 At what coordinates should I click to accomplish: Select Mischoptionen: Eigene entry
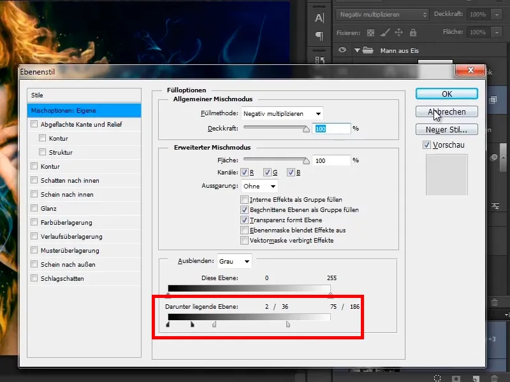pos(84,110)
